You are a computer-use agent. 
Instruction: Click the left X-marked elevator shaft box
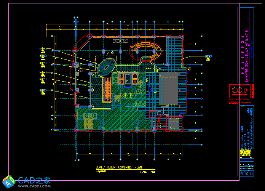click(121, 79)
